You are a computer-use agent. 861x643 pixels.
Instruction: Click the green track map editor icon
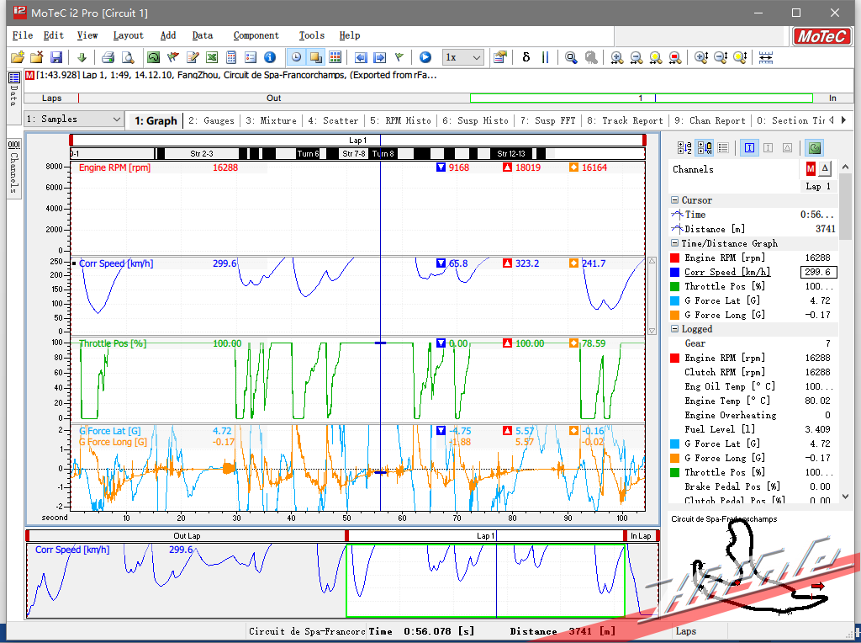(154, 57)
